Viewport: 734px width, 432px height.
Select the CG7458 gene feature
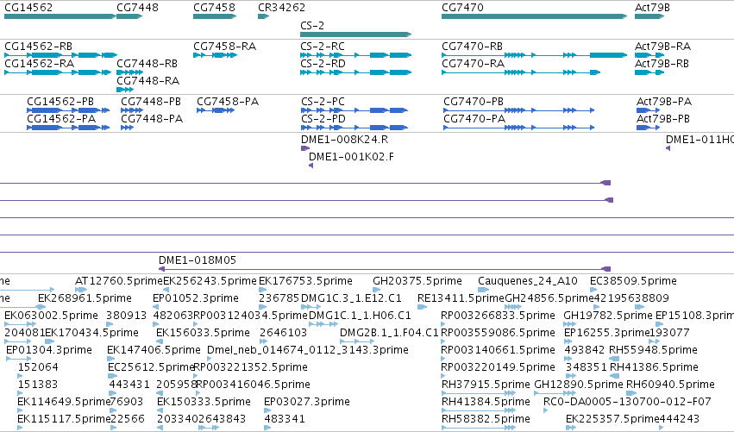(x=215, y=16)
